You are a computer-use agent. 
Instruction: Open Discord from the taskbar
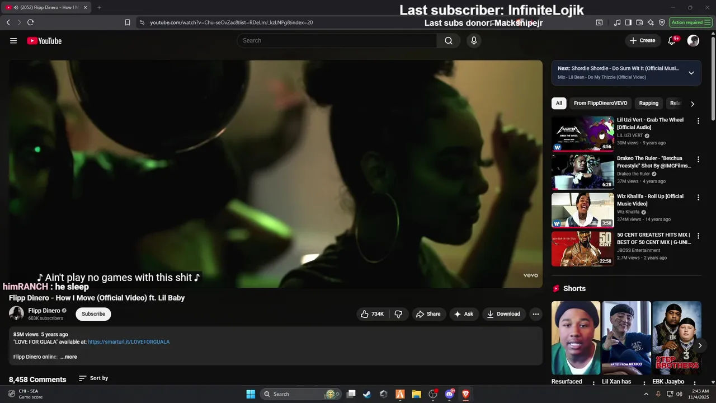450,394
